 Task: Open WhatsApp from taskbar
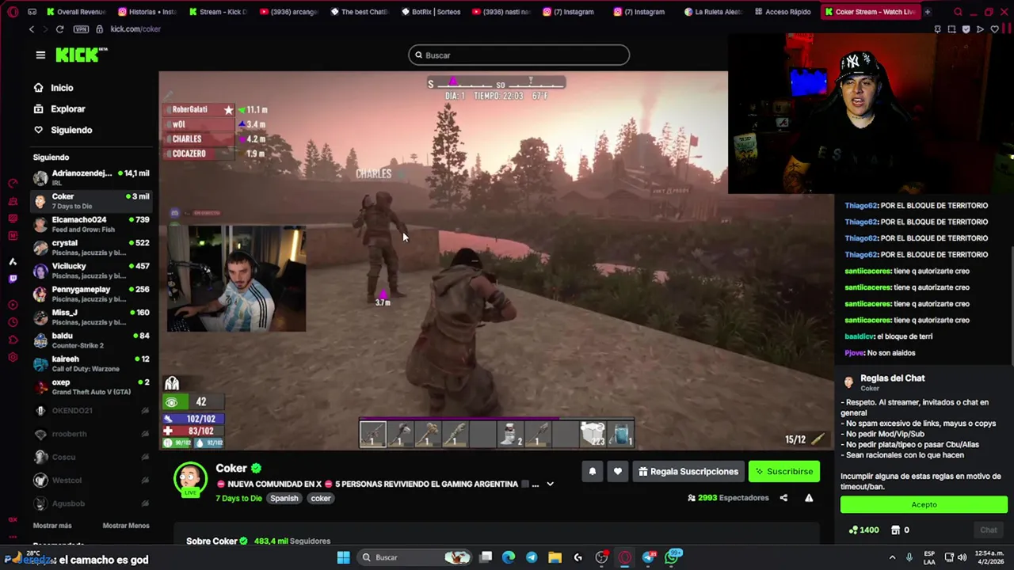pos(672,557)
